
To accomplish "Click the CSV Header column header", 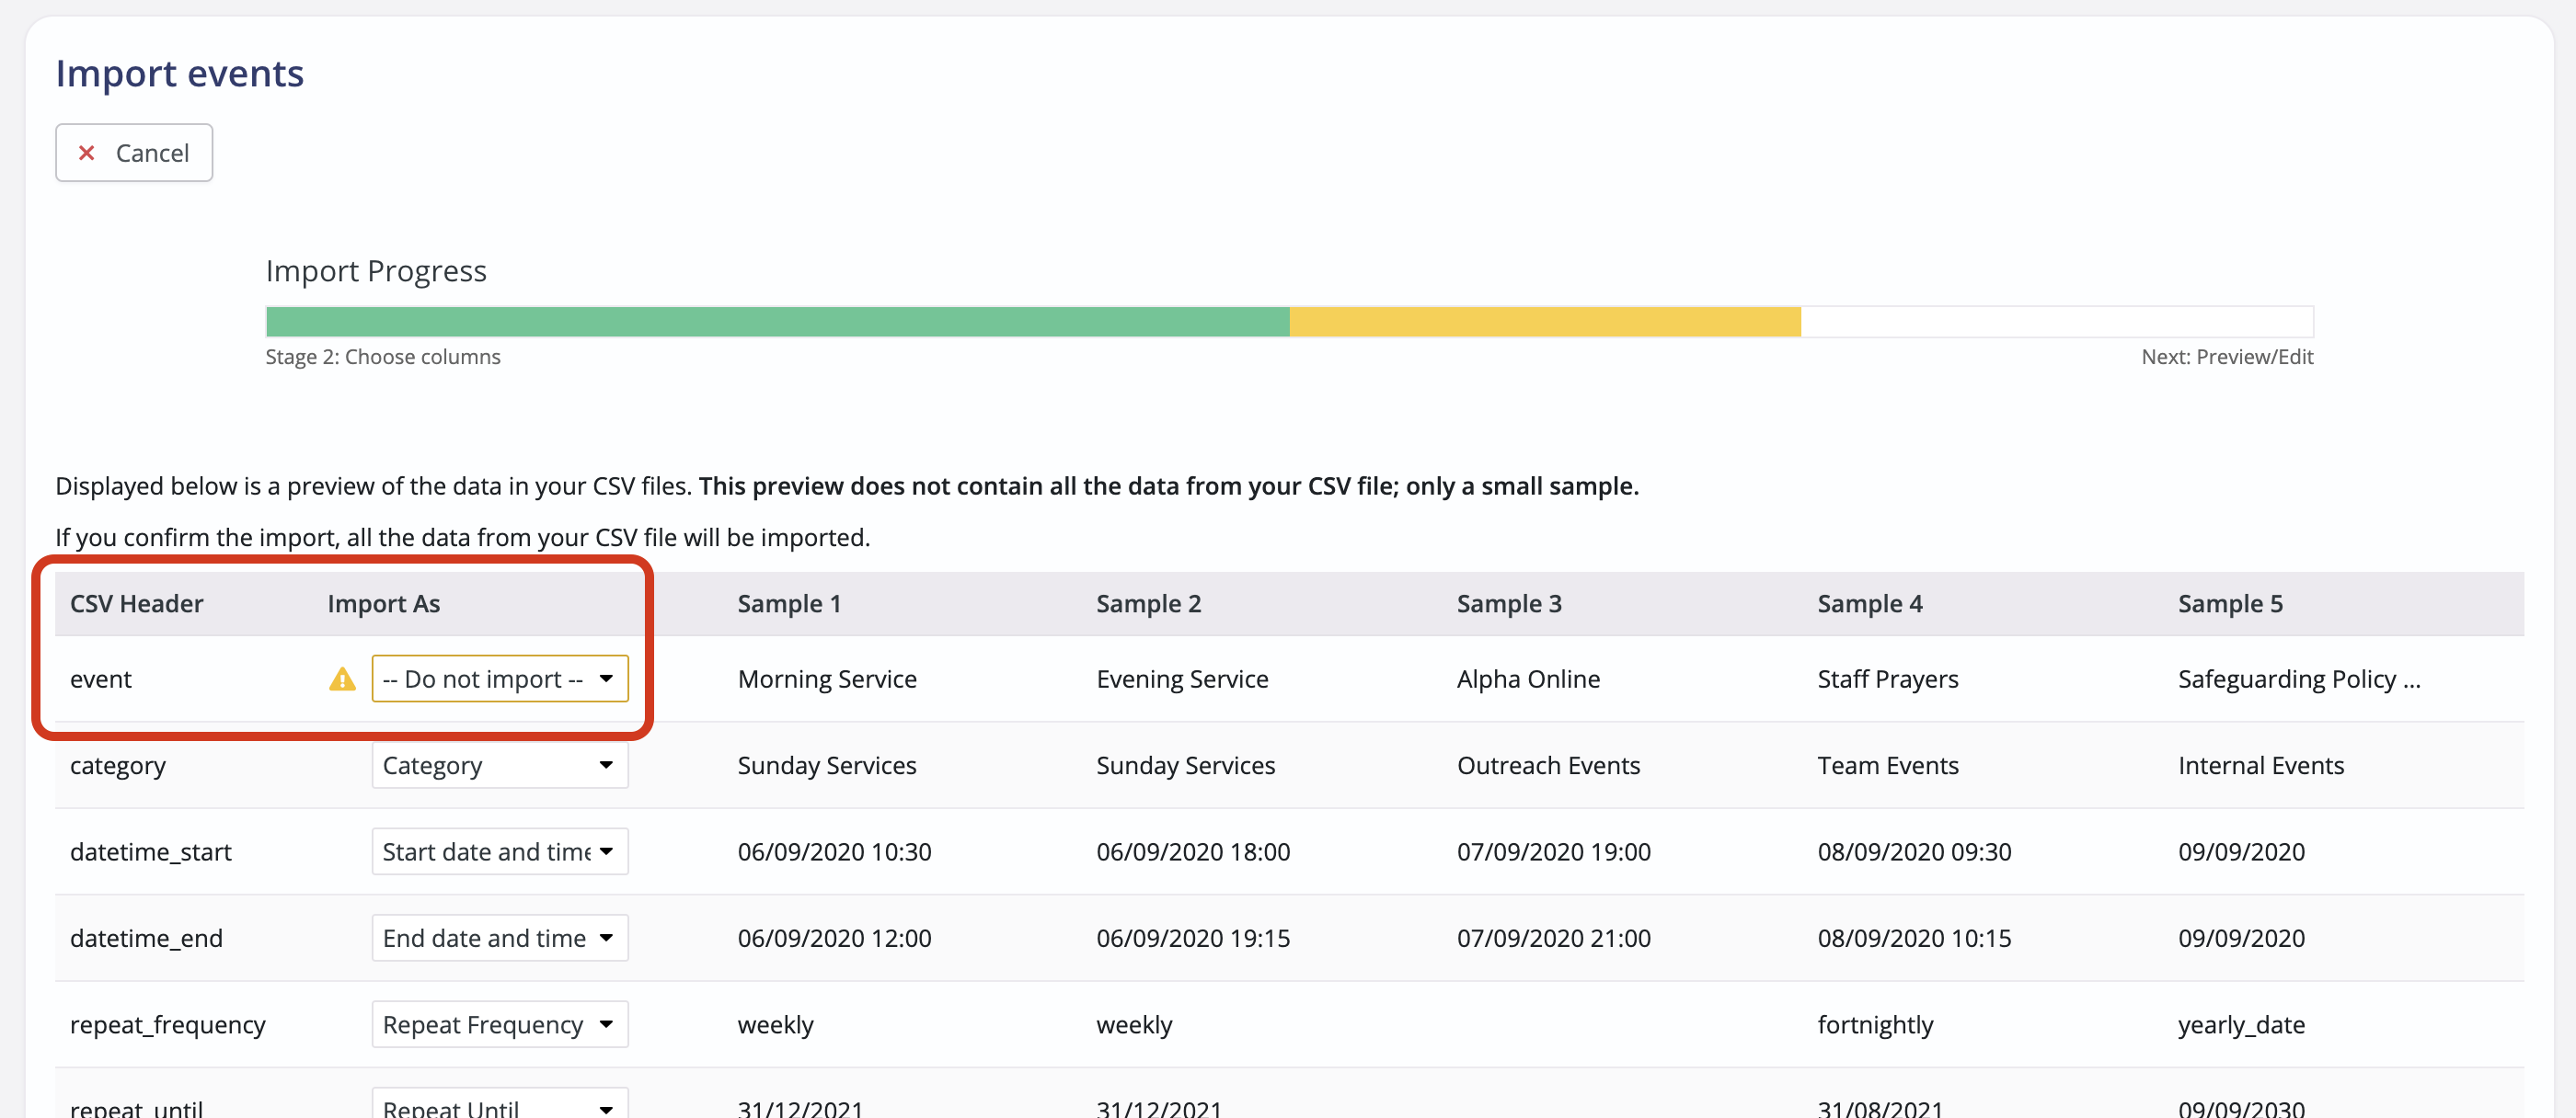I will click(136, 603).
